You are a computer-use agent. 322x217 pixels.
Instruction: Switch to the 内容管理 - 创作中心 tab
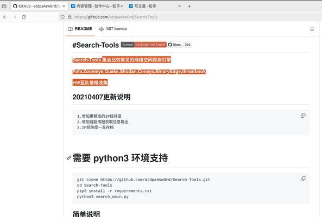[97, 6]
